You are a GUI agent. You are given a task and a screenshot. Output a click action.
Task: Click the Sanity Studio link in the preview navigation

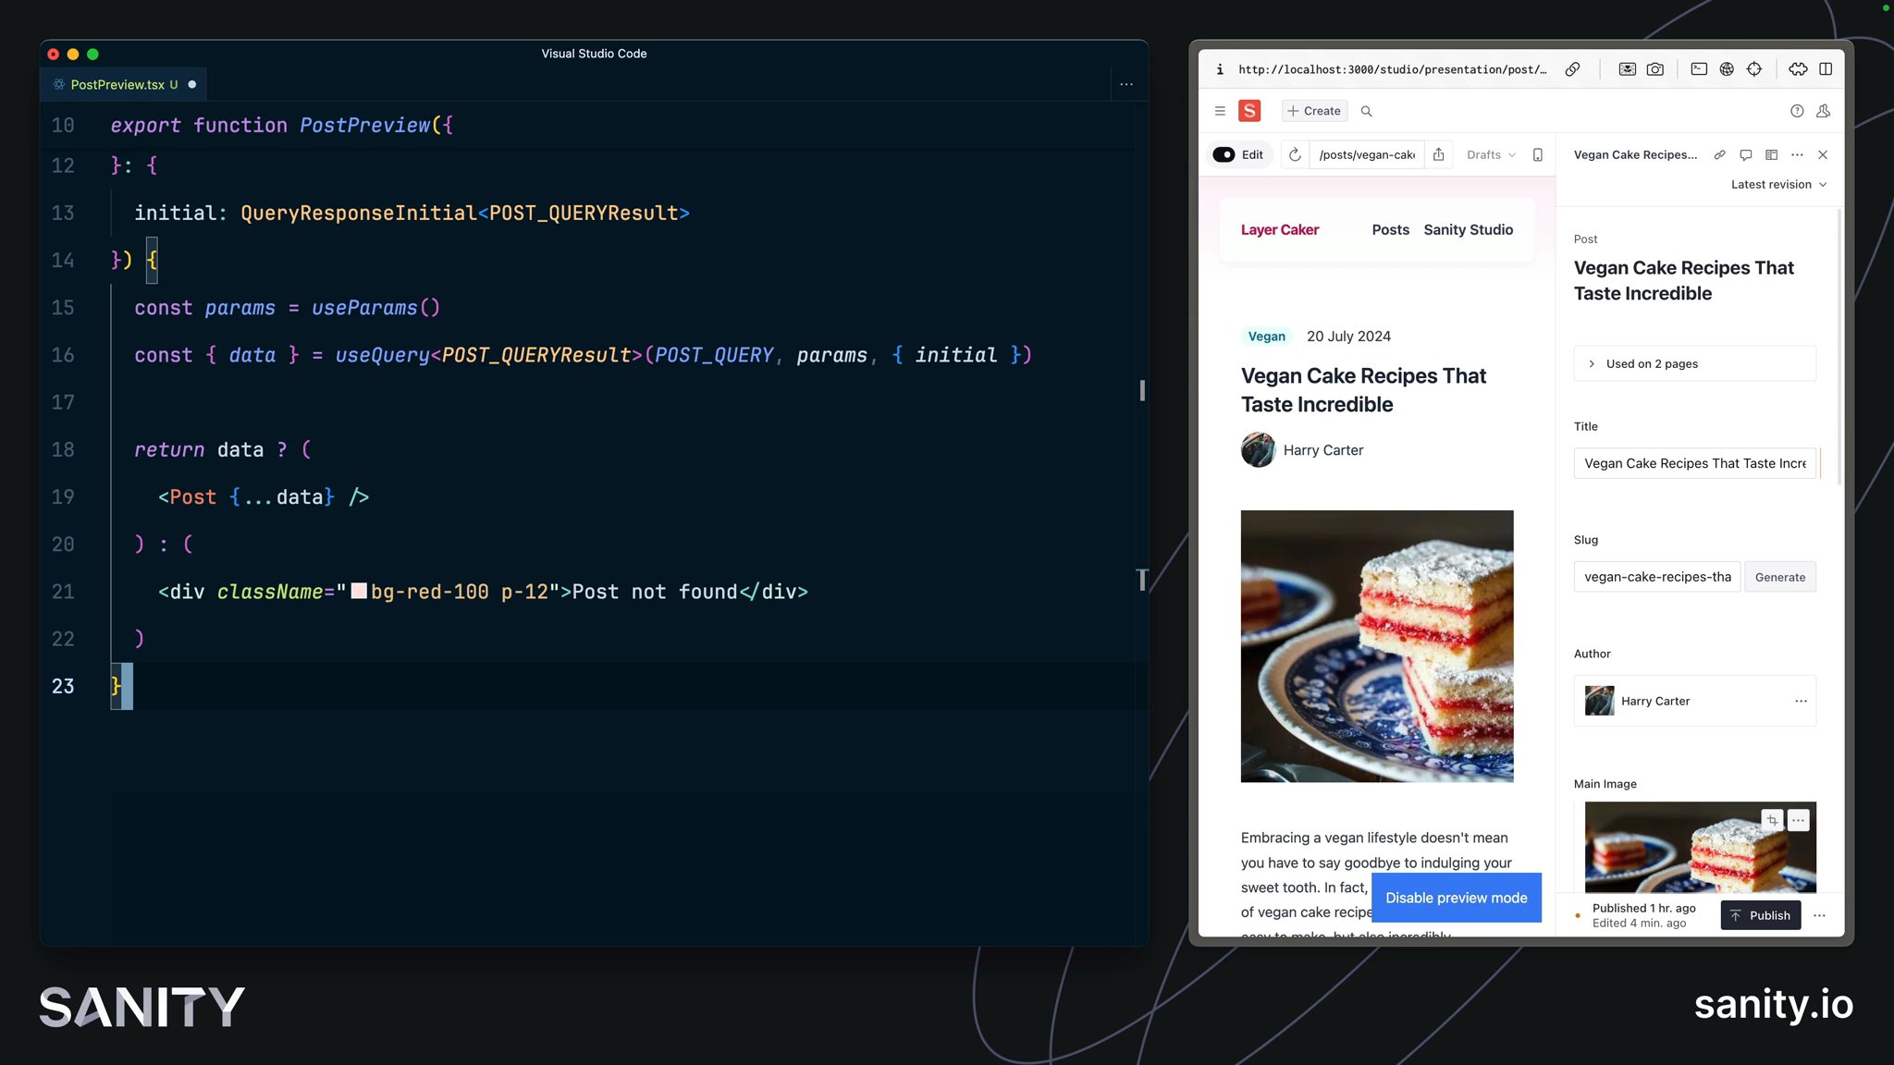(1468, 229)
